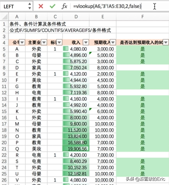
Task: Click 电商 cell in row 12
Action: 36,93
